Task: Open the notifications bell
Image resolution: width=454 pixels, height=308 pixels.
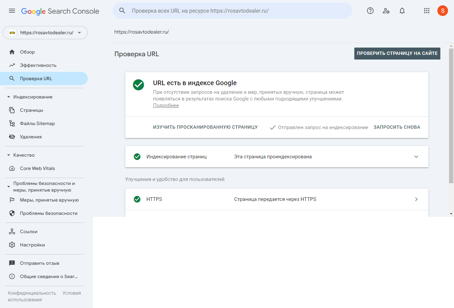Action: pos(402,11)
